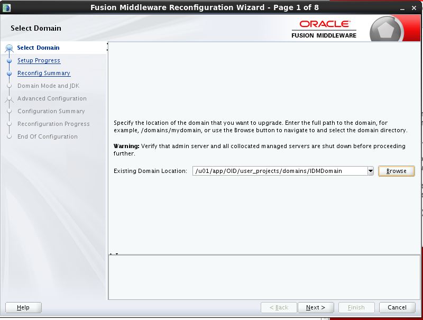Click the bold 'Warning:' text

click(126, 146)
